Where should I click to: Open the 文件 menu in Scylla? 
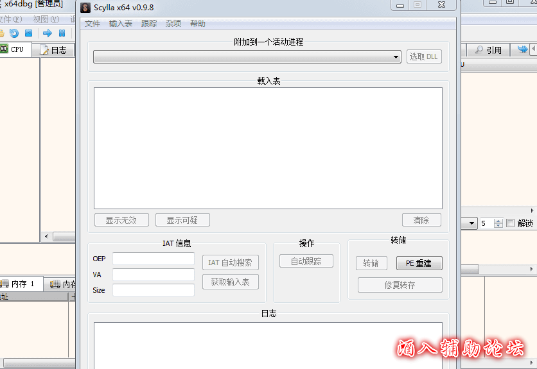[92, 24]
